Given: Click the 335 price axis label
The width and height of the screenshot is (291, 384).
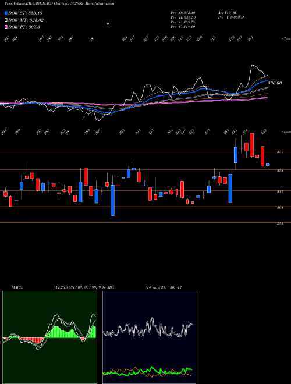Looking at the screenshot, I should click(x=280, y=170).
